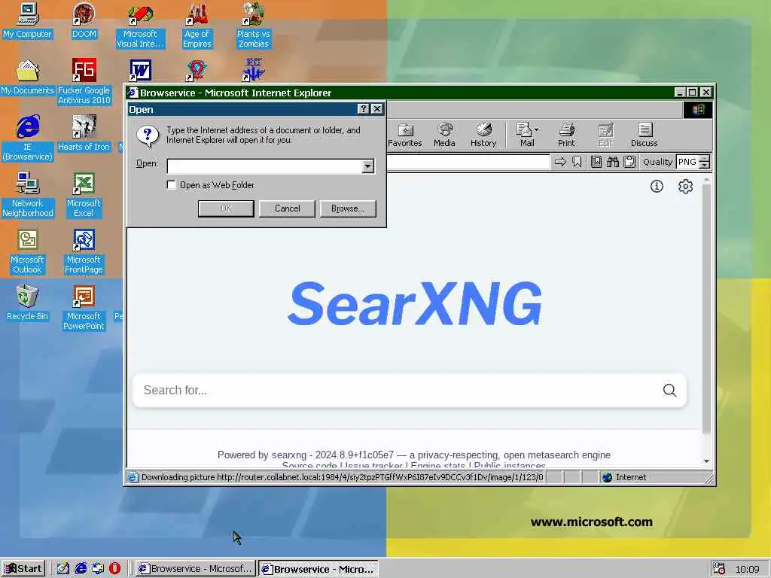Click the 10:09 taskbar clock
This screenshot has height=578, width=771.
pyautogui.click(x=747, y=569)
